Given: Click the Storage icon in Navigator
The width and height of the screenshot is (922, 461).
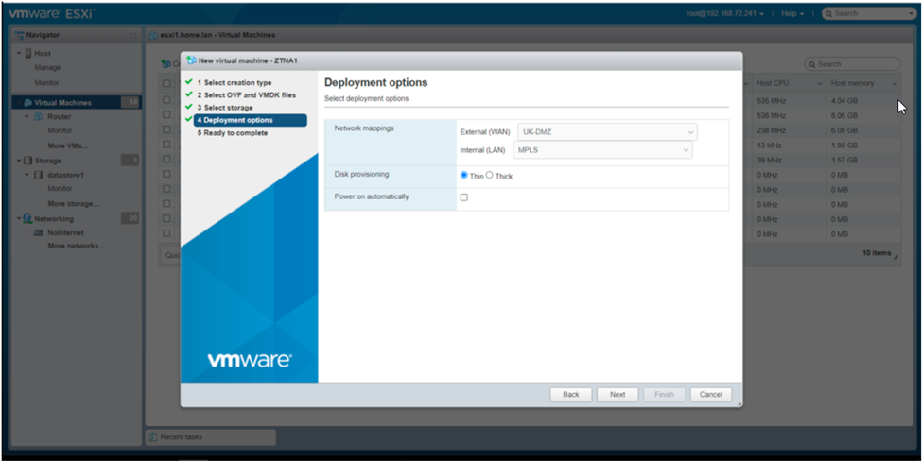Looking at the screenshot, I should point(27,161).
